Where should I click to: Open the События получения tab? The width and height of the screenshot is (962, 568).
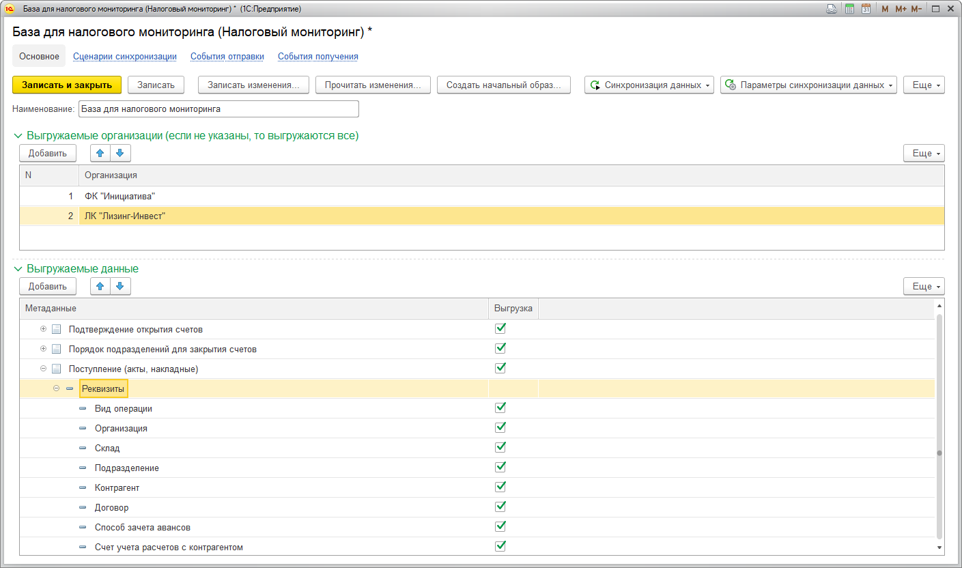pos(318,57)
